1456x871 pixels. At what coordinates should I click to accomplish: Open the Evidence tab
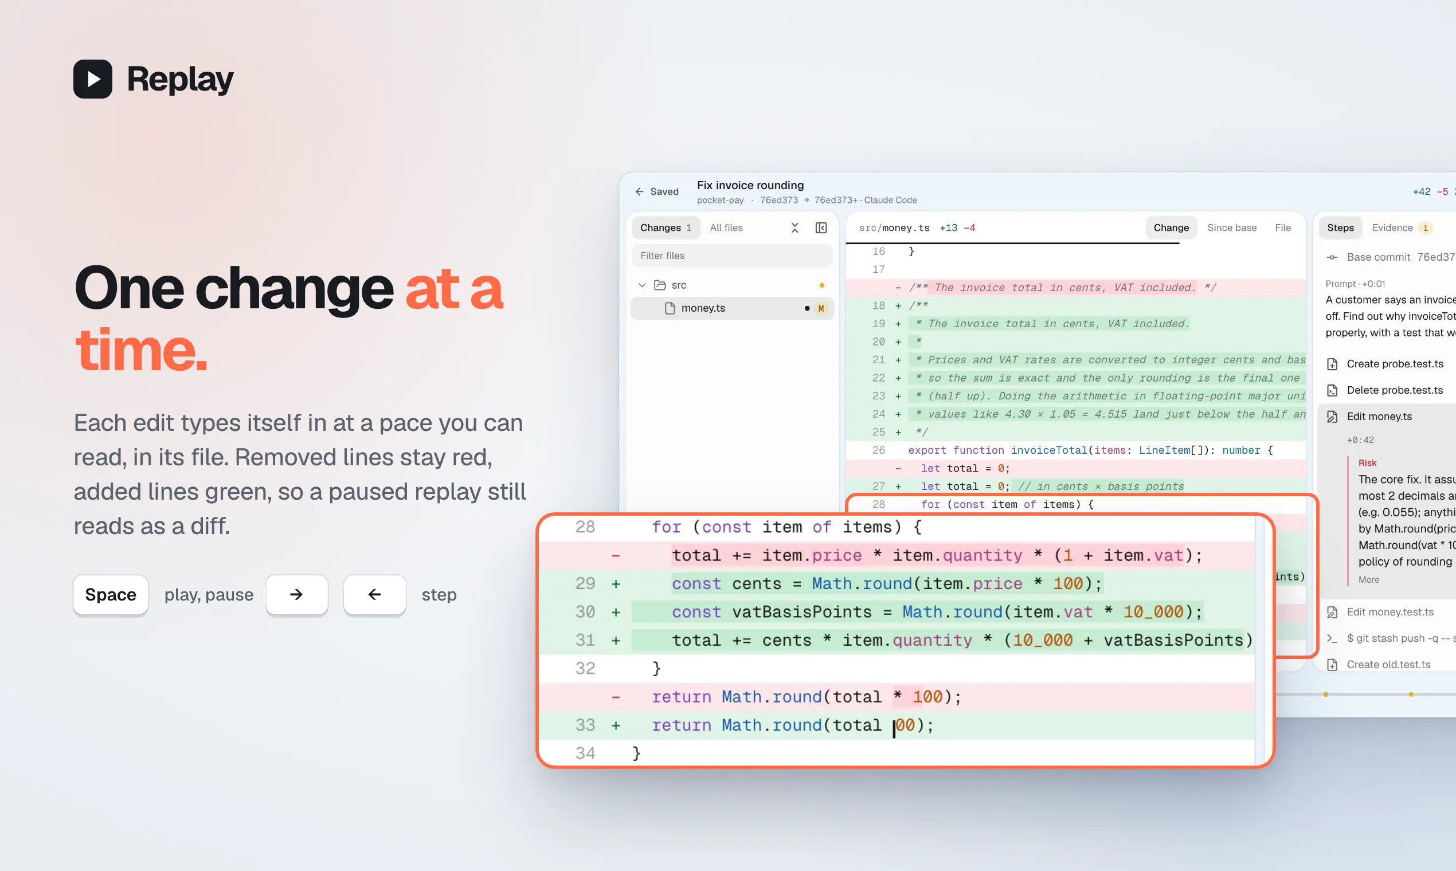coord(1402,227)
